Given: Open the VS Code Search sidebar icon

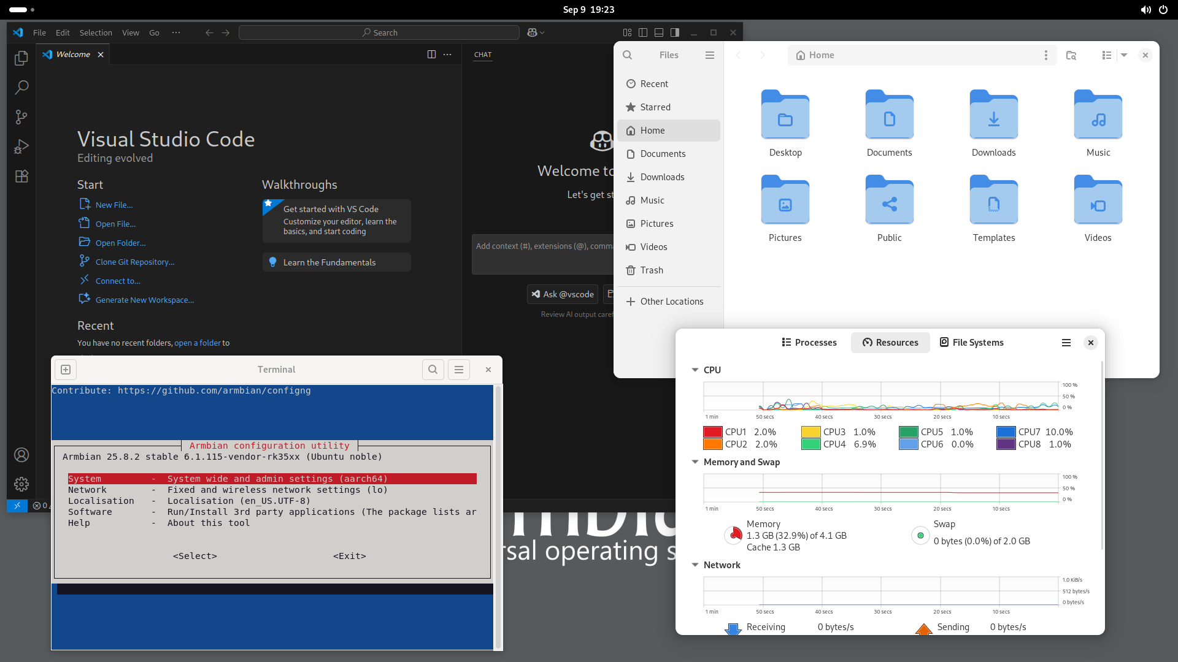Looking at the screenshot, I should (21, 87).
